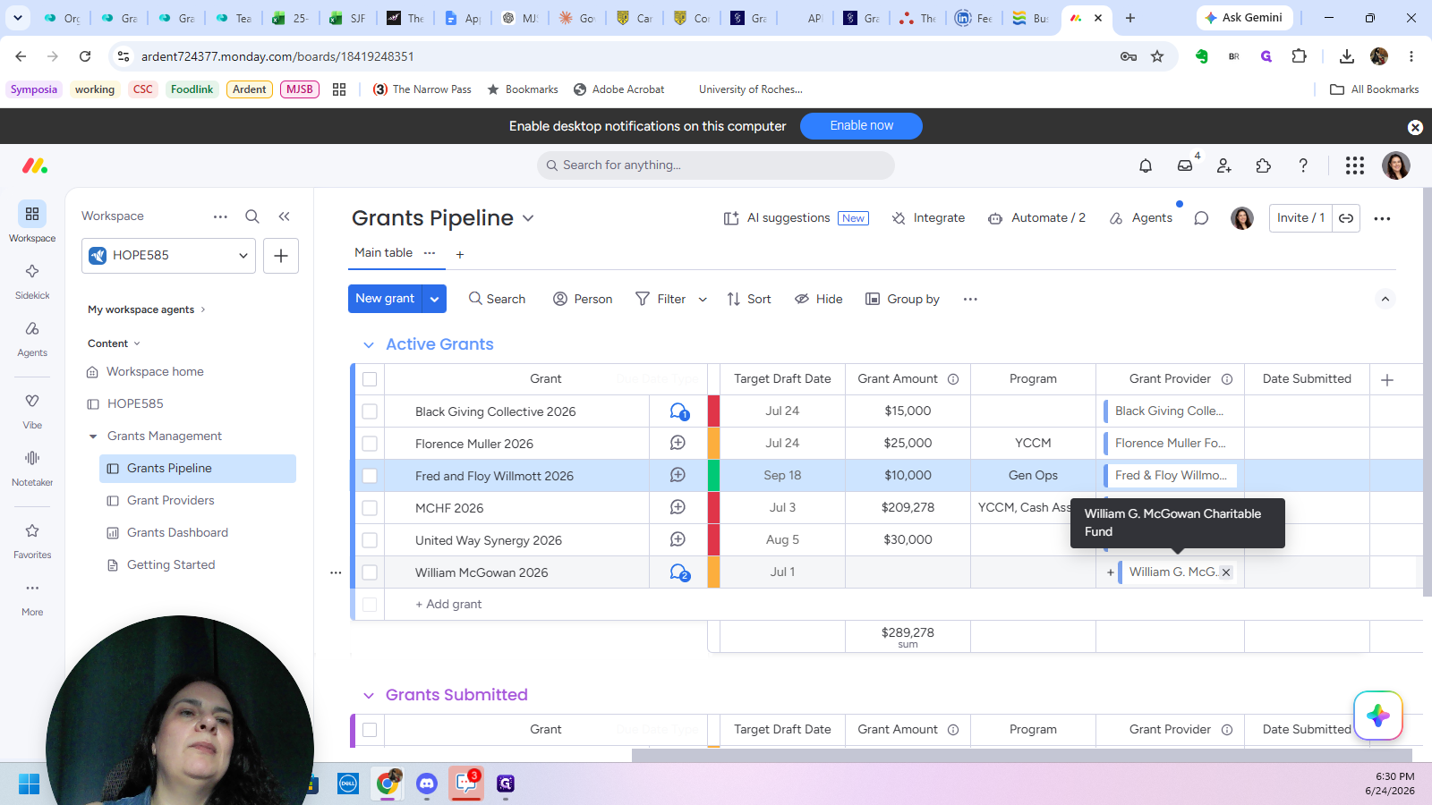Screen dimensions: 1432x805
Task: Click the red status cell for MCHF 2026
Action: [713, 508]
